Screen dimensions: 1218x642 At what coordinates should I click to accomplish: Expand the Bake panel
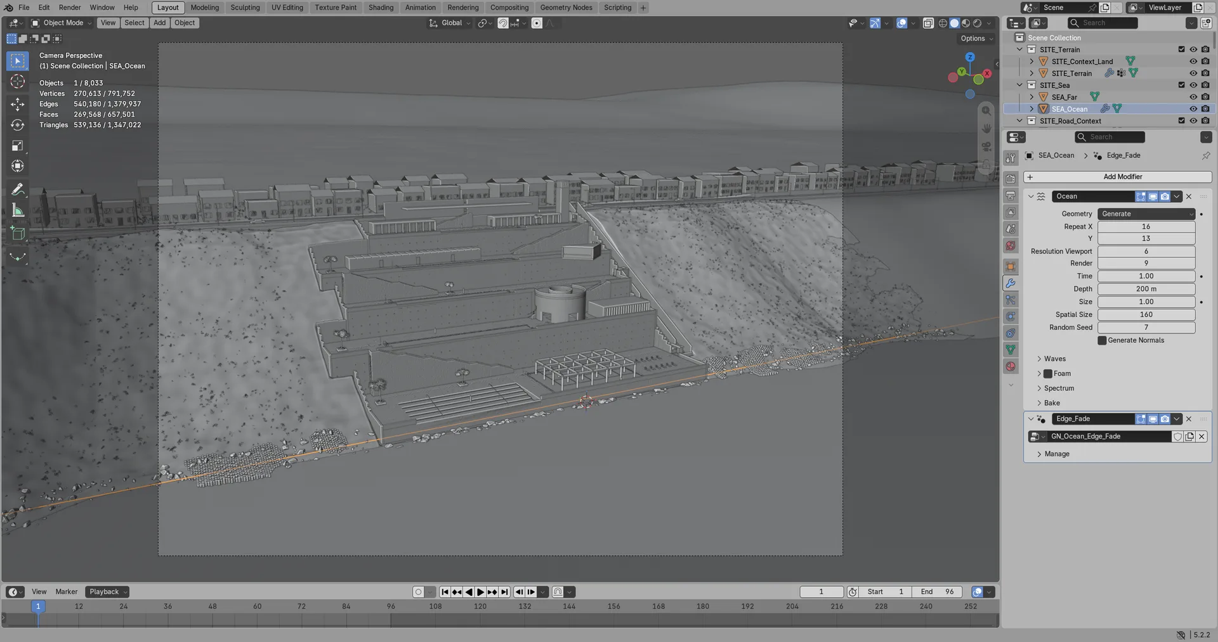1051,403
